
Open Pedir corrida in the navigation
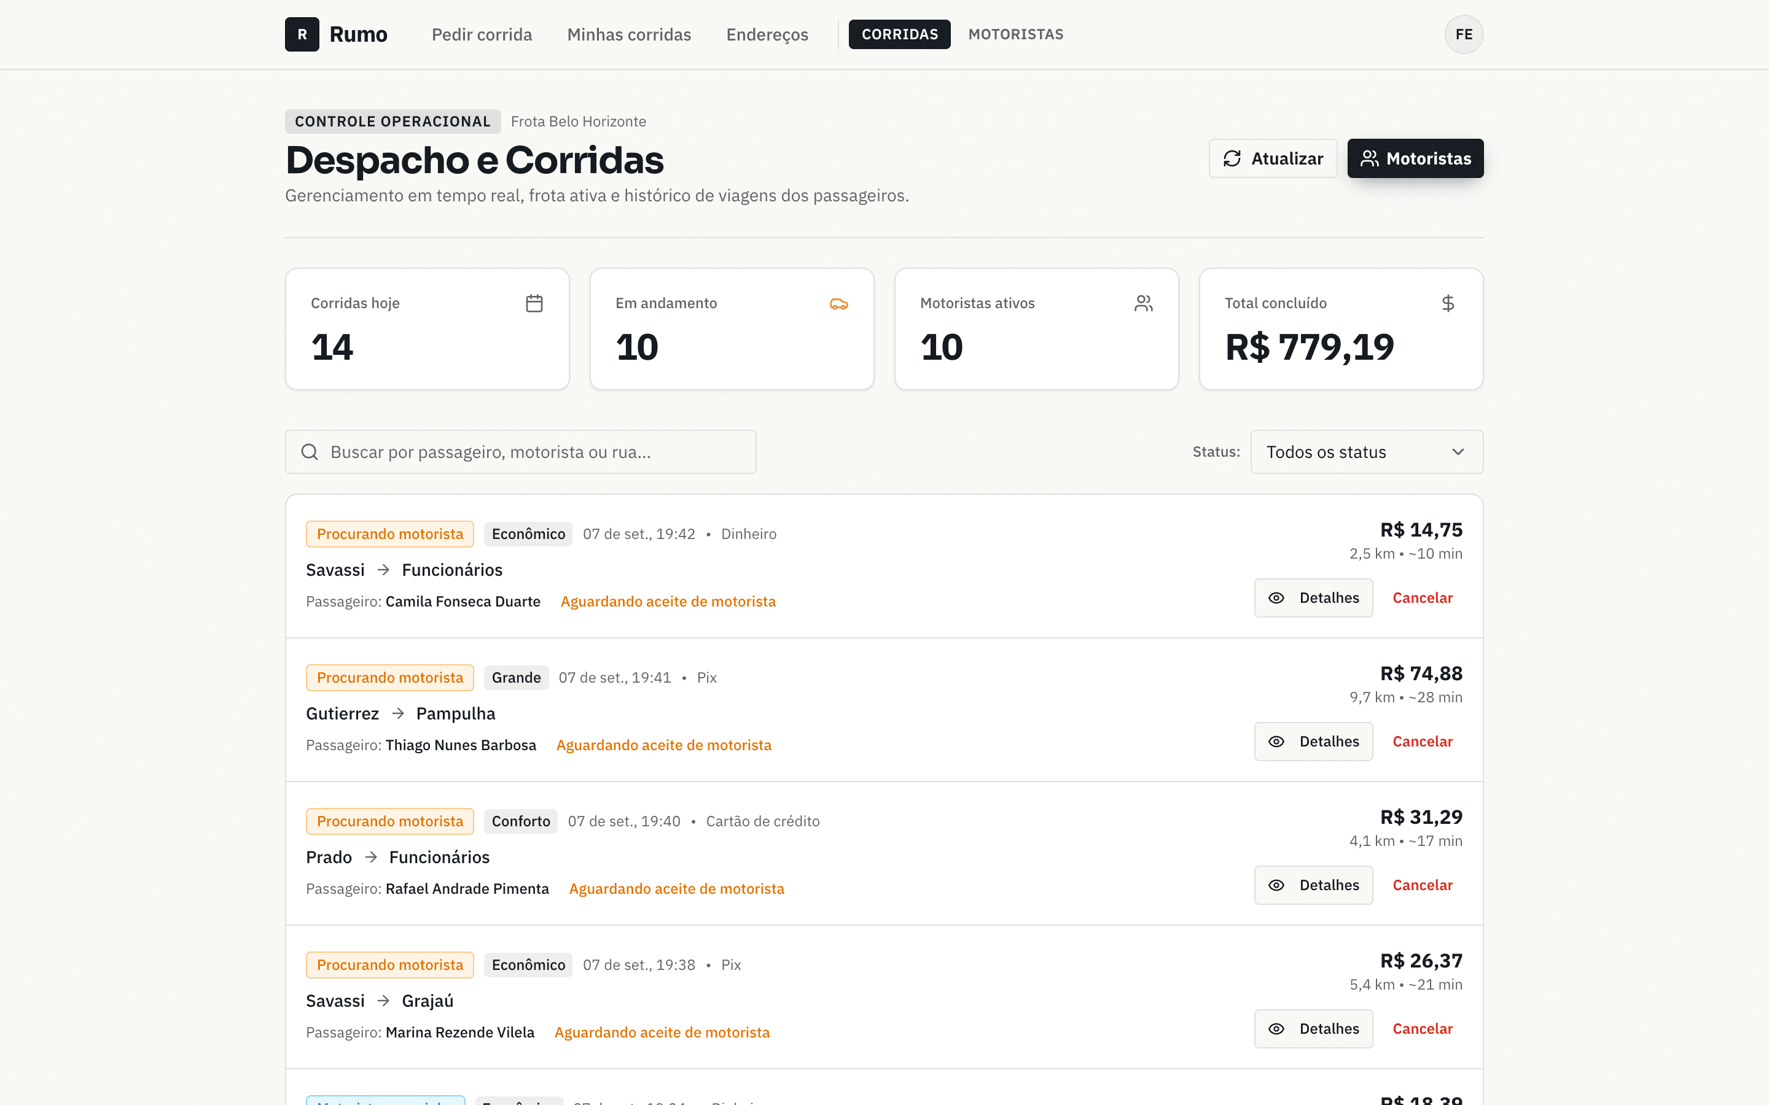click(482, 34)
